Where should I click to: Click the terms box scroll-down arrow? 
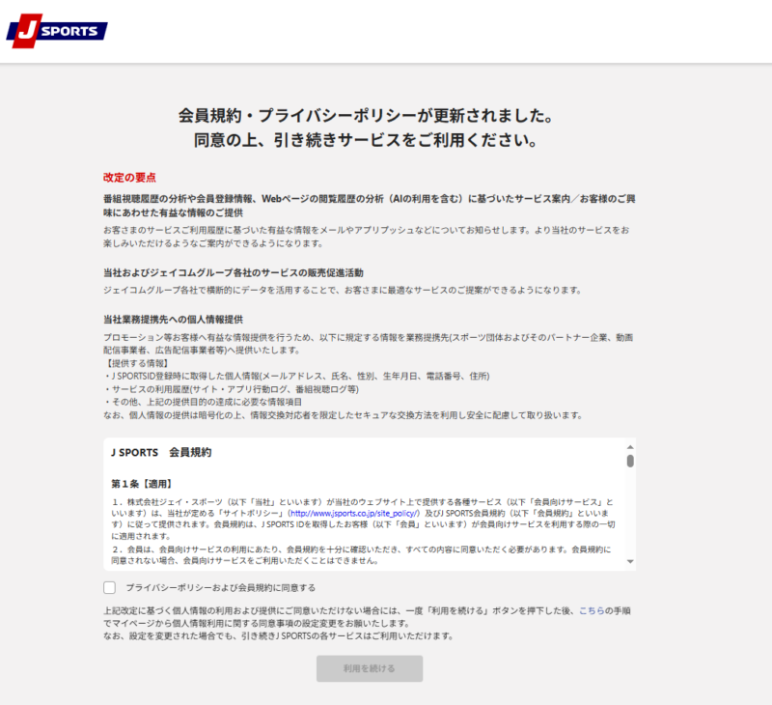pos(630,562)
